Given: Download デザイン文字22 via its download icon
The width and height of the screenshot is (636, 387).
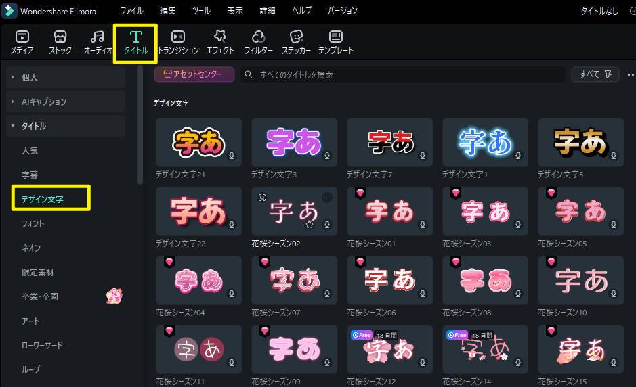Looking at the screenshot, I should click(x=232, y=225).
